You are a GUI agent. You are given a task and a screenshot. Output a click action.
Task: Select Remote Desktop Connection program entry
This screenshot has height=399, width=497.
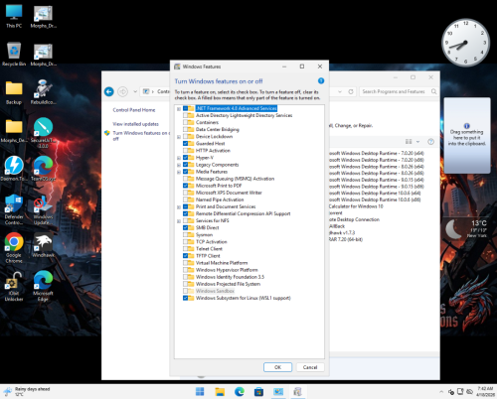point(355,219)
